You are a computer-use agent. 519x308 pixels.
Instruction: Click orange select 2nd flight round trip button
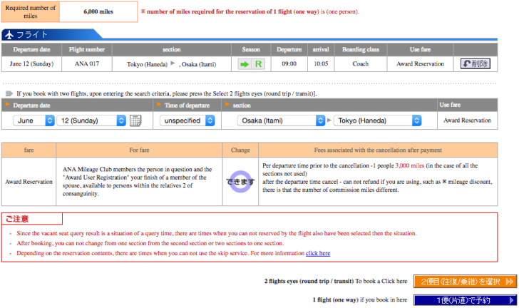(465, 282)
